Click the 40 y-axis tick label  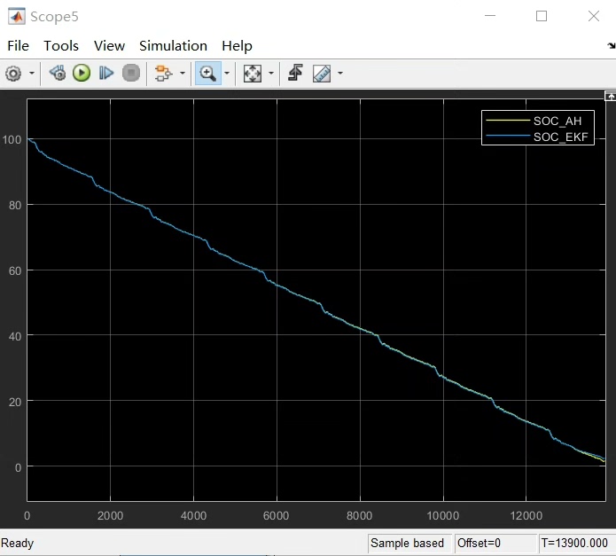click(x=15, y=336)
